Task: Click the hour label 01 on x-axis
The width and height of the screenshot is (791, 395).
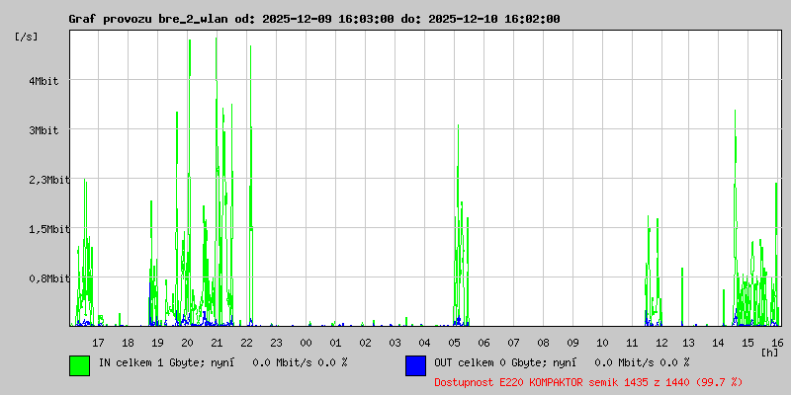Action: coord(335,343)
